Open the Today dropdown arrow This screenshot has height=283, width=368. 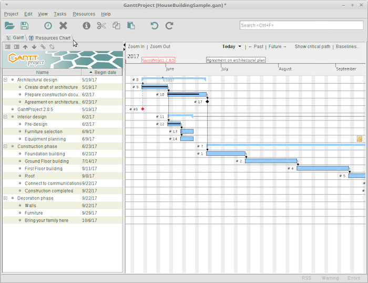coord(240,46)
